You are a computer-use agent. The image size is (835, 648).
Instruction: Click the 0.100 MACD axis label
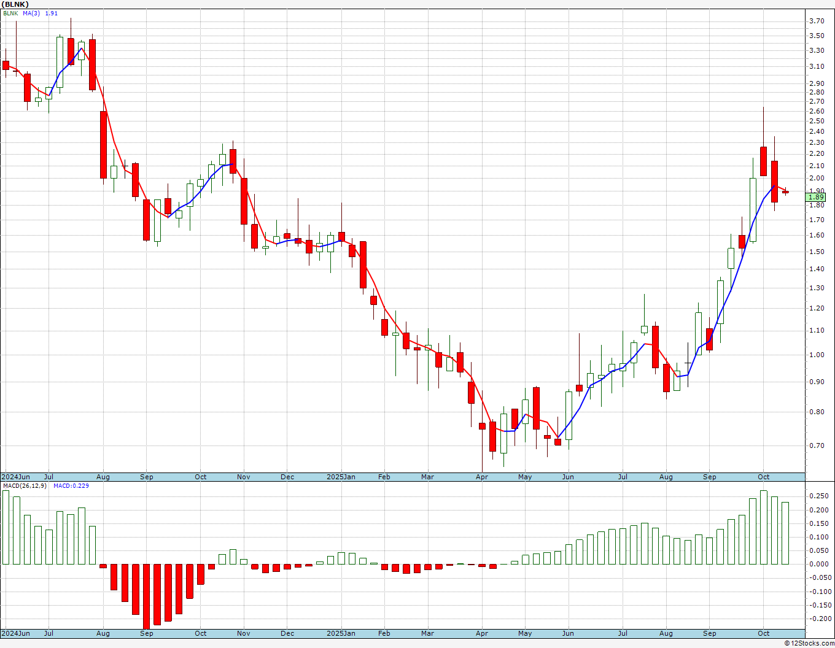[818, 537]
